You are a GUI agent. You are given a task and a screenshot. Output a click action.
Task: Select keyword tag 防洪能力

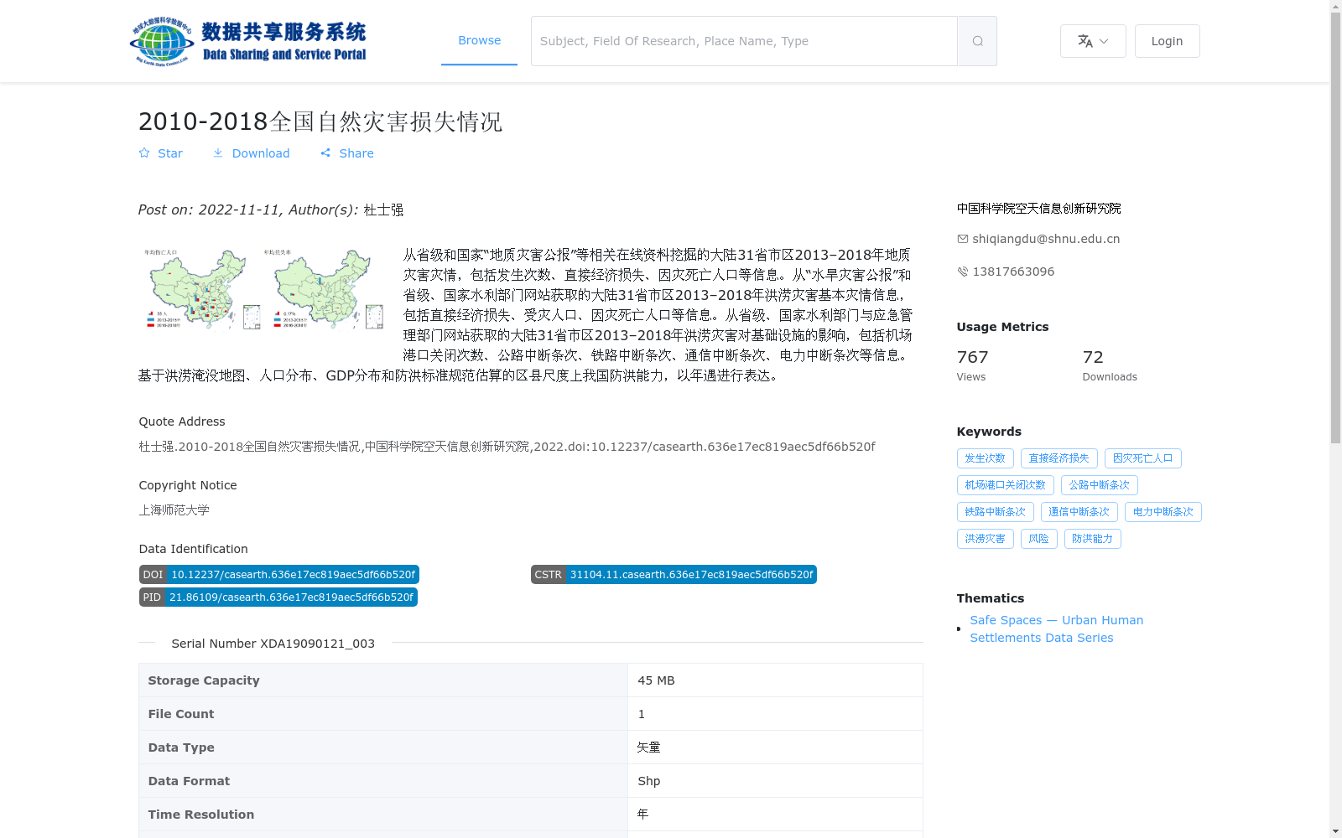tap(1093, 539)
